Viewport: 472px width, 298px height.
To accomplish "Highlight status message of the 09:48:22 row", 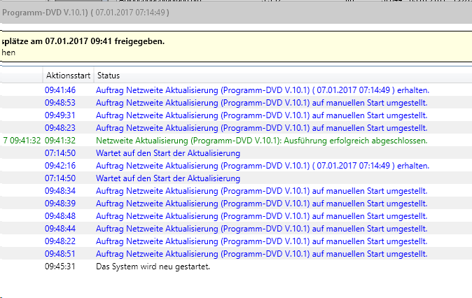I will coord(262,241).
